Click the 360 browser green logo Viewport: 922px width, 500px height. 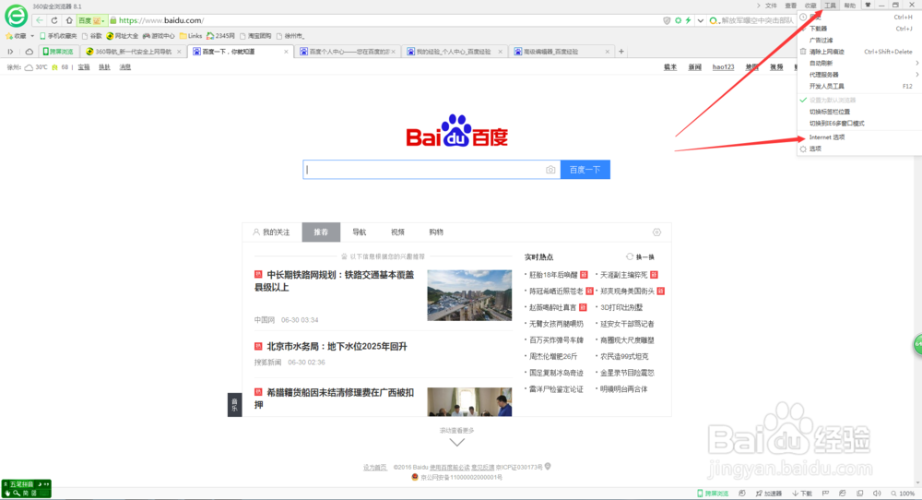16,16
